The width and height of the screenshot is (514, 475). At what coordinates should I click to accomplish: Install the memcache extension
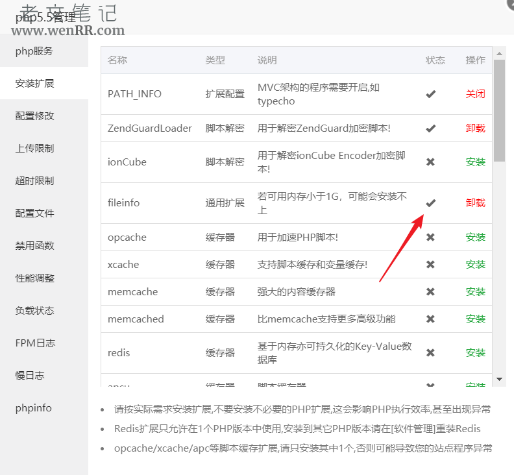coord(475,291)
